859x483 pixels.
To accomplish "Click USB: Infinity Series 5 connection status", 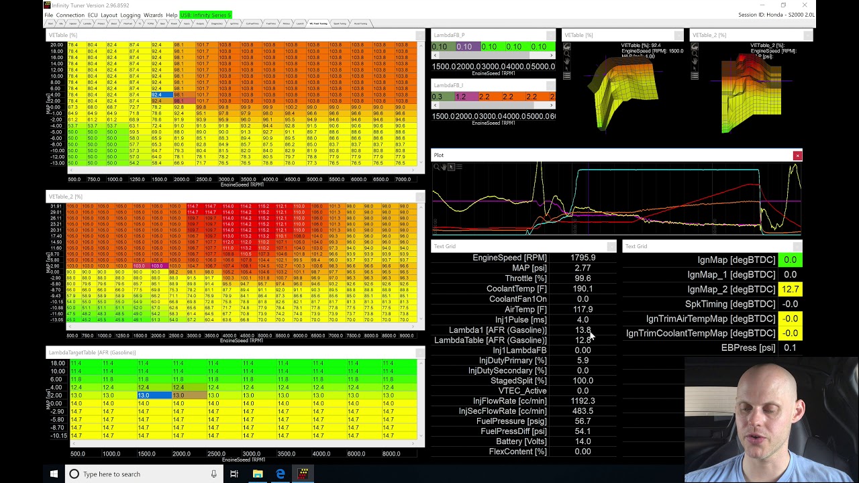I will coord(205,15).
